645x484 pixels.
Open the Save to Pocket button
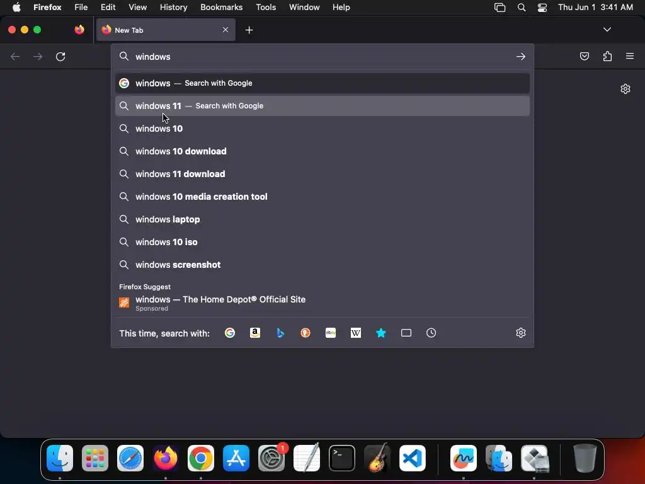(584, 56)
